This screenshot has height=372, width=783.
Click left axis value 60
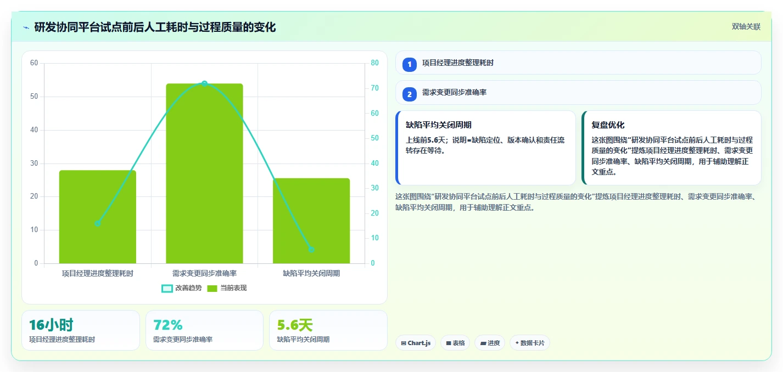34,63
